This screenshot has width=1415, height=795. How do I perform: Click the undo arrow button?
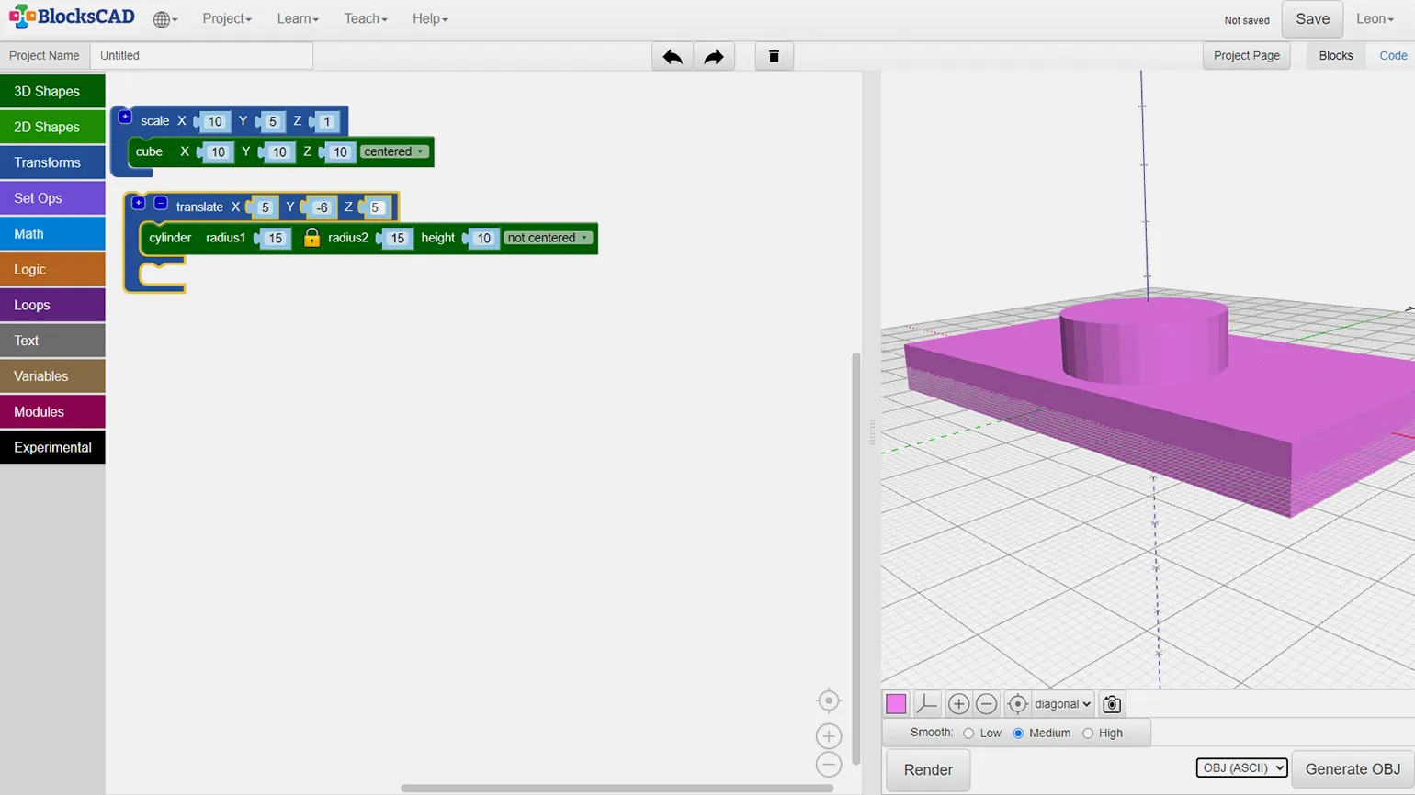click(x=673, y=57)
